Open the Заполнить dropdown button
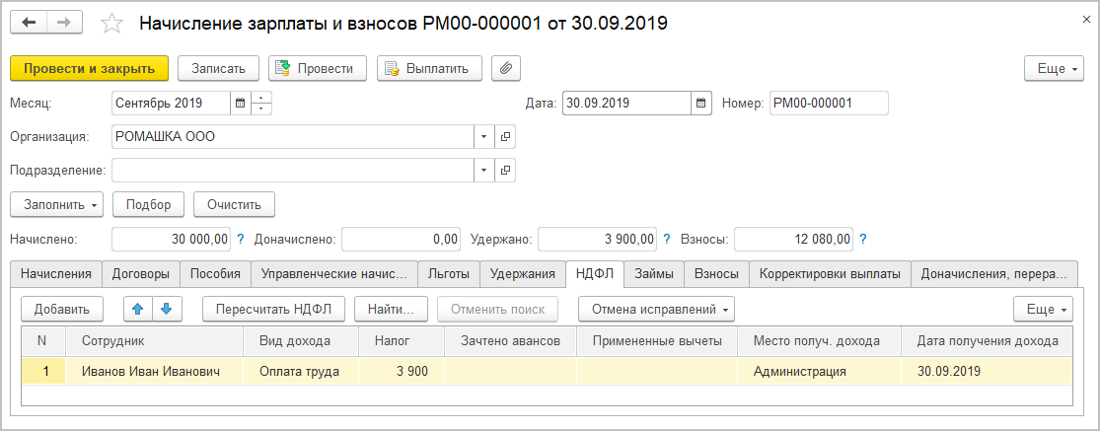This screenshot has height=431, width=1100. click(x=56, y=204)
